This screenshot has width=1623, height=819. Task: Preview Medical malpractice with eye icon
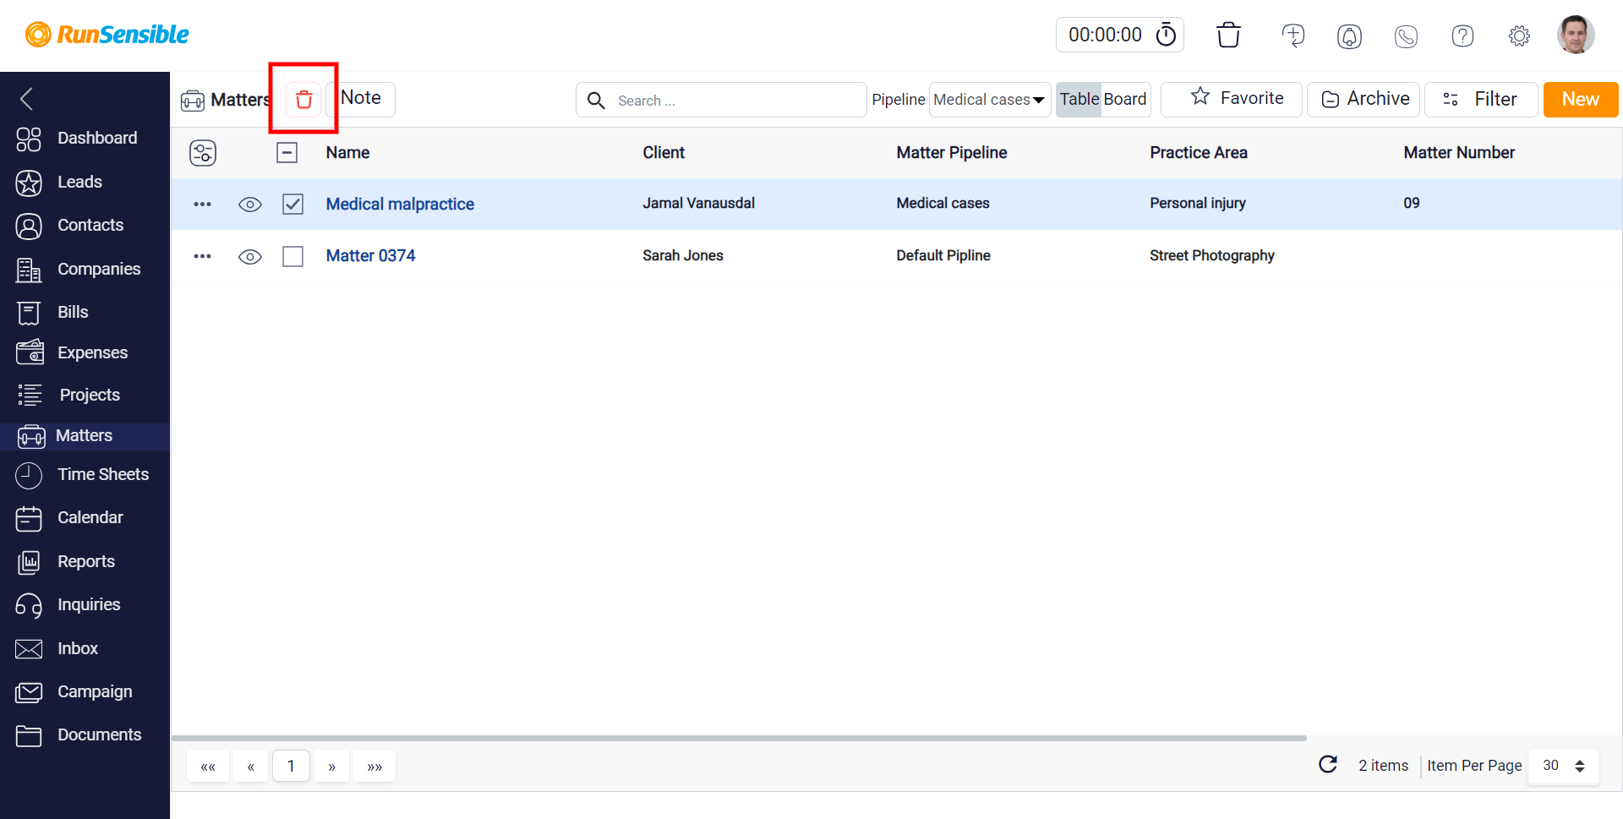pyautogui.click(x=250, y=205)
